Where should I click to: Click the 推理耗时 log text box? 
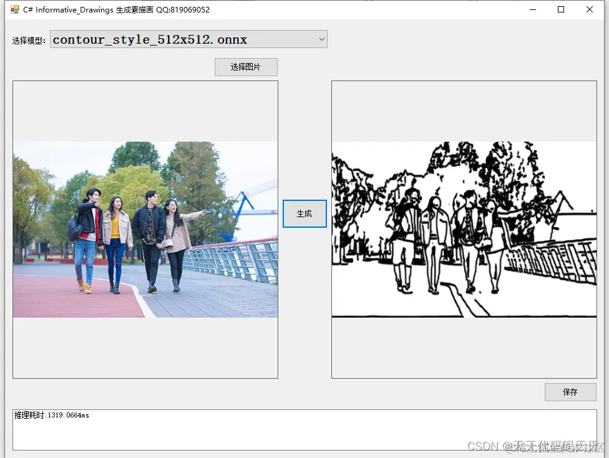click(x=304, y=430)
